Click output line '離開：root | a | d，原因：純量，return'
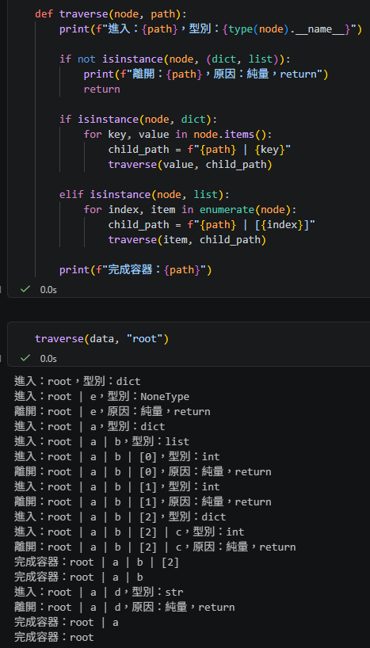The width and height of the screenshot is (370, 648). click(124, 607)
